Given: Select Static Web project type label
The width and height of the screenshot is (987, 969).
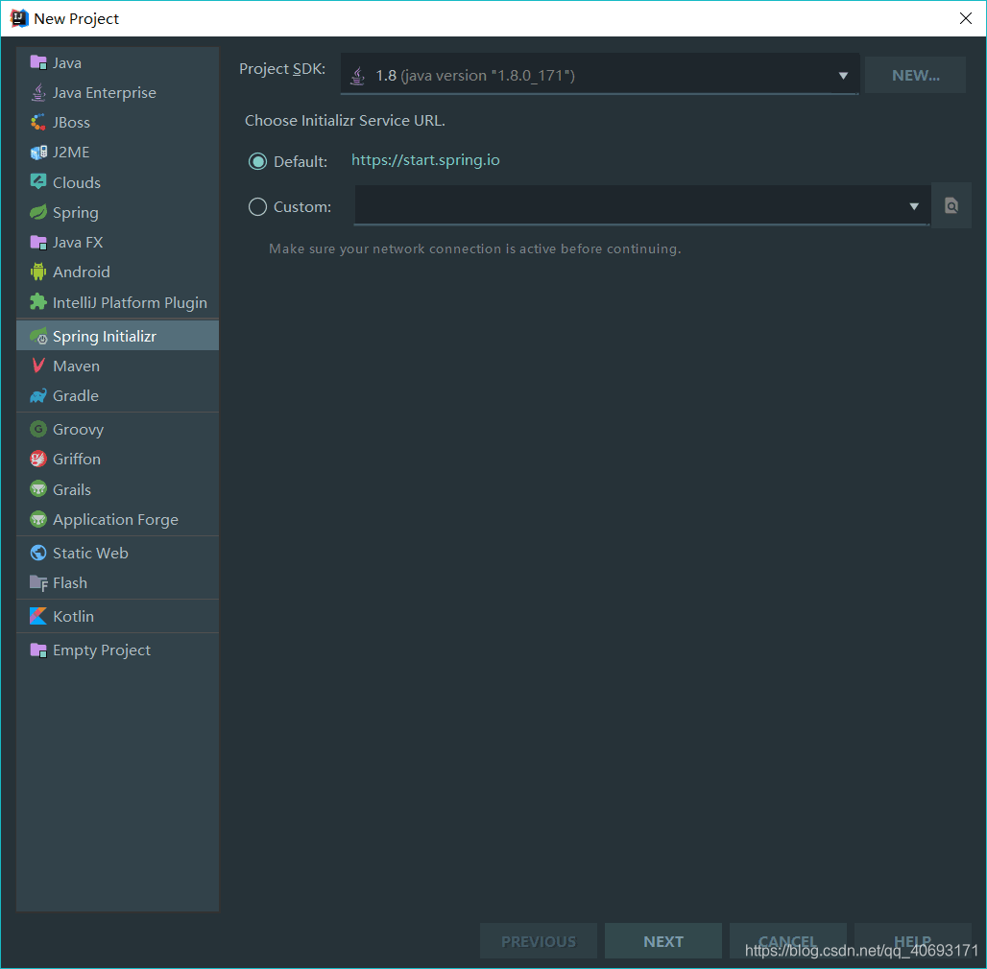Looking at the screenshot, I should 90,553.
